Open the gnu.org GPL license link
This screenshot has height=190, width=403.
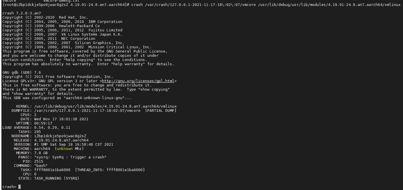click(138, 81)
